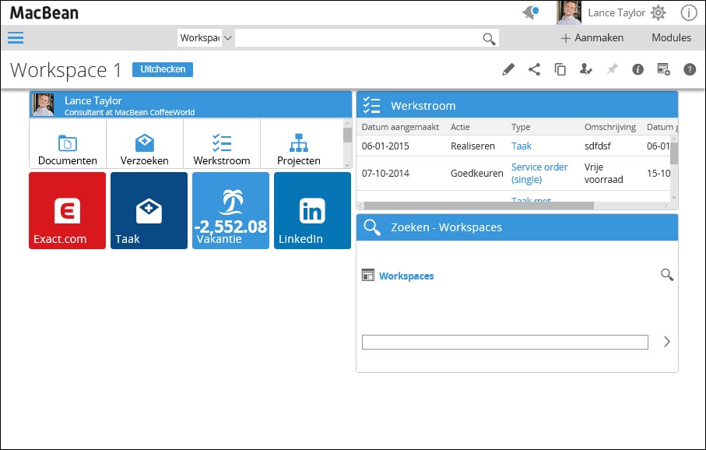The height and width of the screenshot is (450, 706).
Task: Select the 06-01-2015 date cell
Action: click(x=385, y=146)
